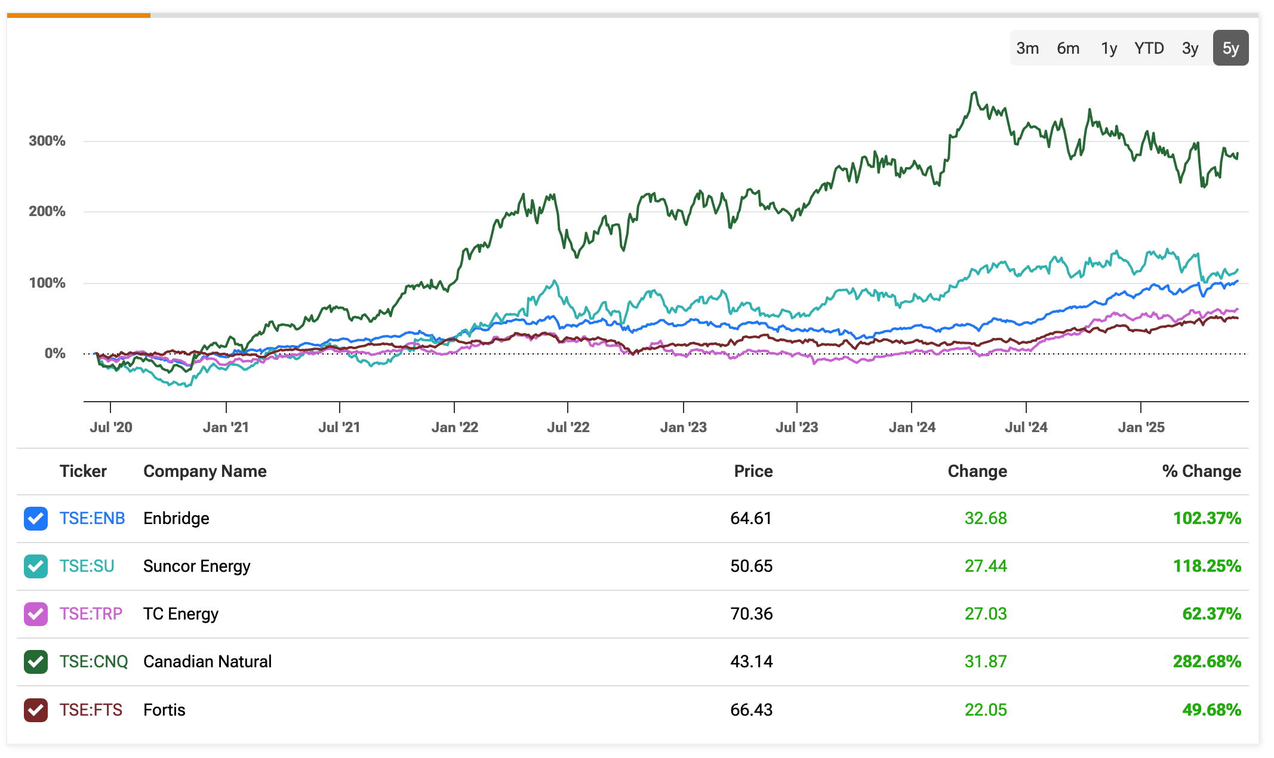Click the 118.25% change value

tap(1207, 566)
